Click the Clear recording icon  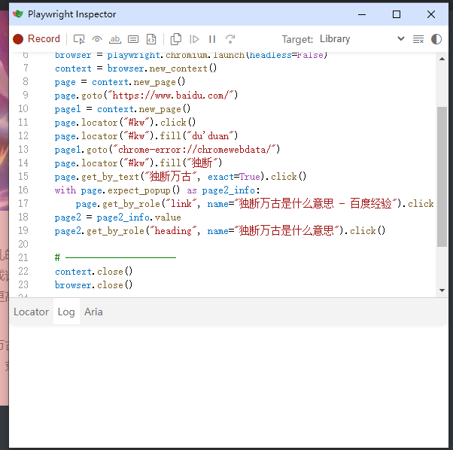pyautogui.click(x=418, y=39)
